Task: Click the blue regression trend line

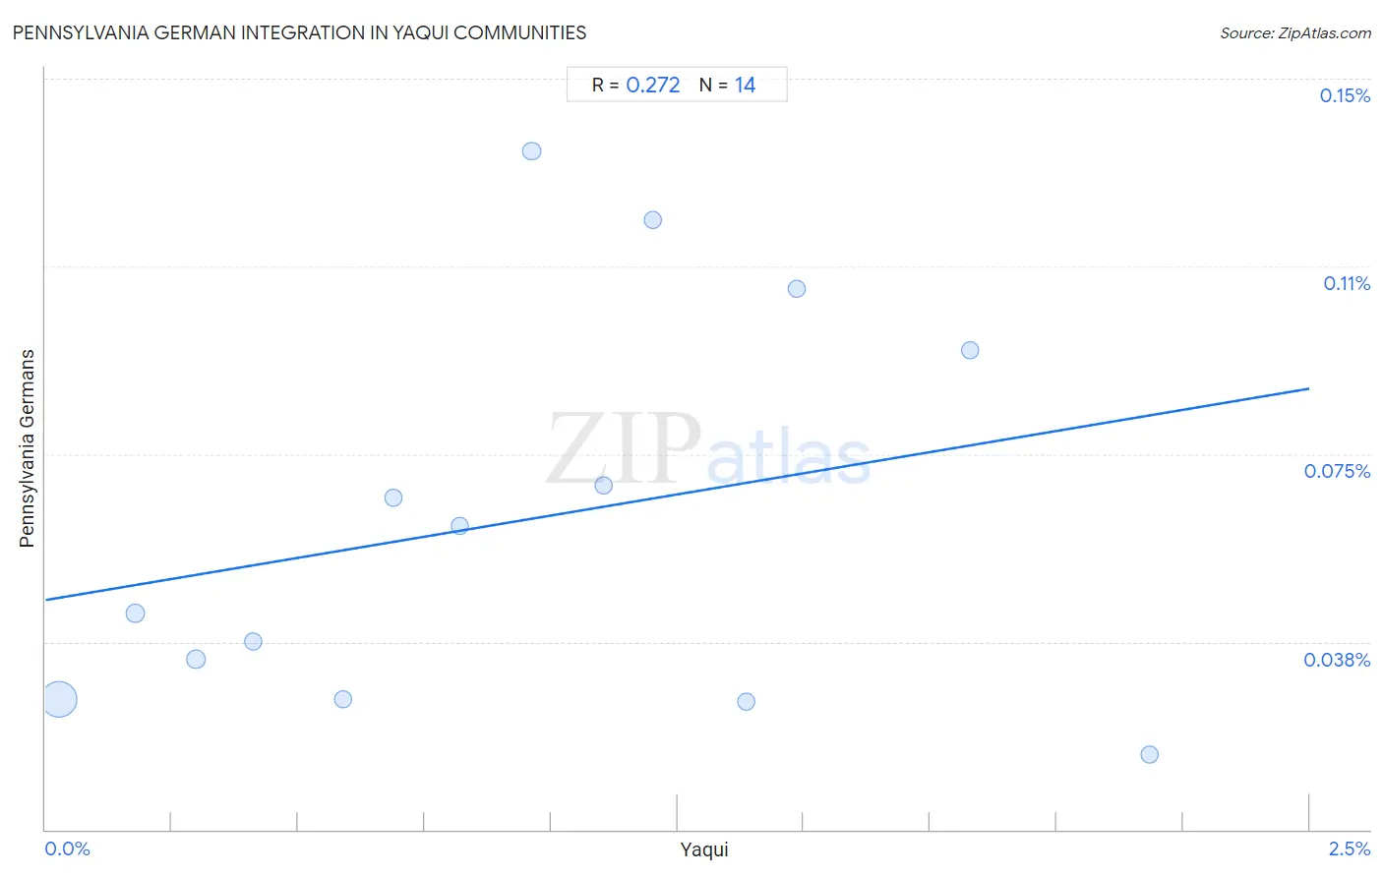Action: click(x=677, y=494)
